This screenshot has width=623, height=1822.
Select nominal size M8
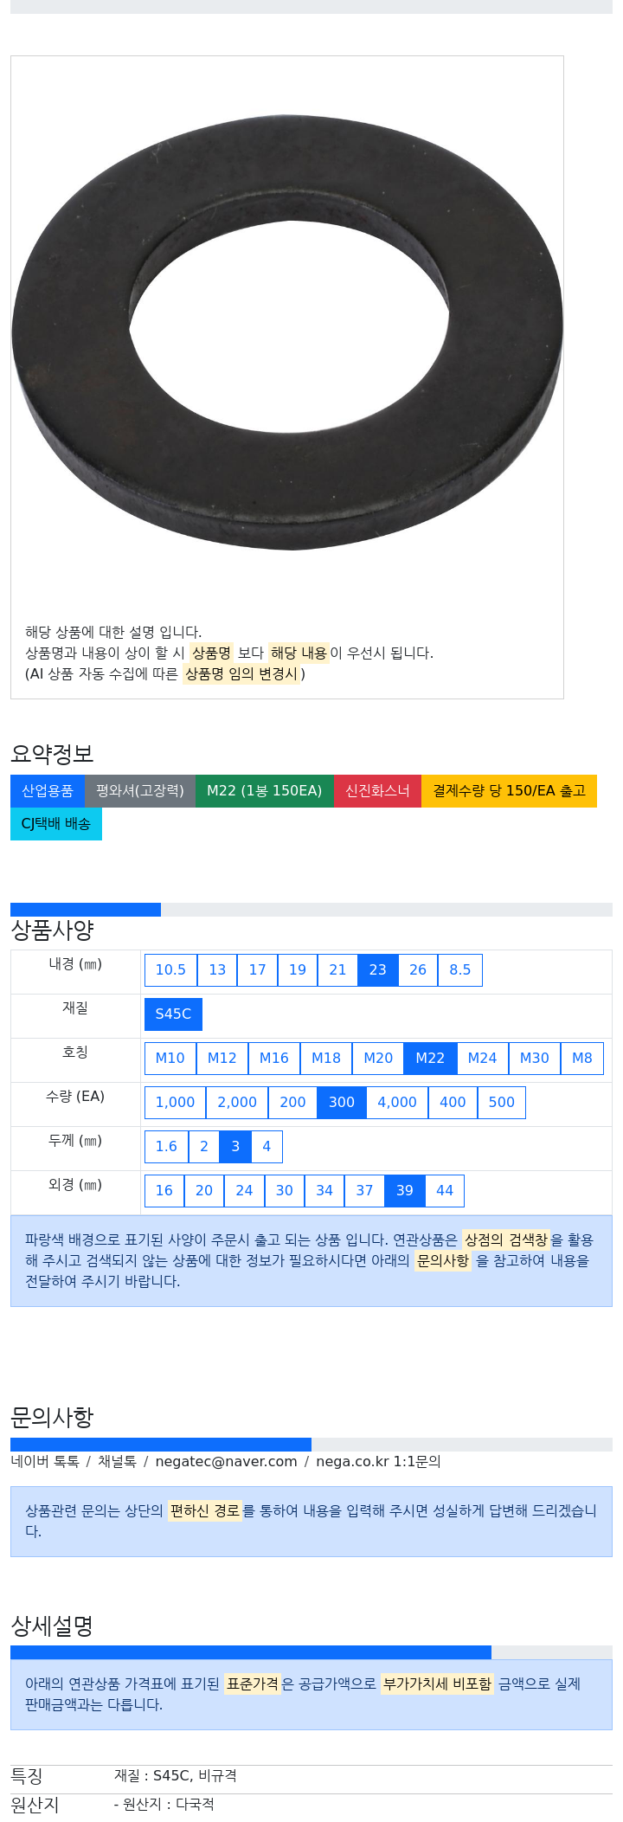tap(582, 1059)
